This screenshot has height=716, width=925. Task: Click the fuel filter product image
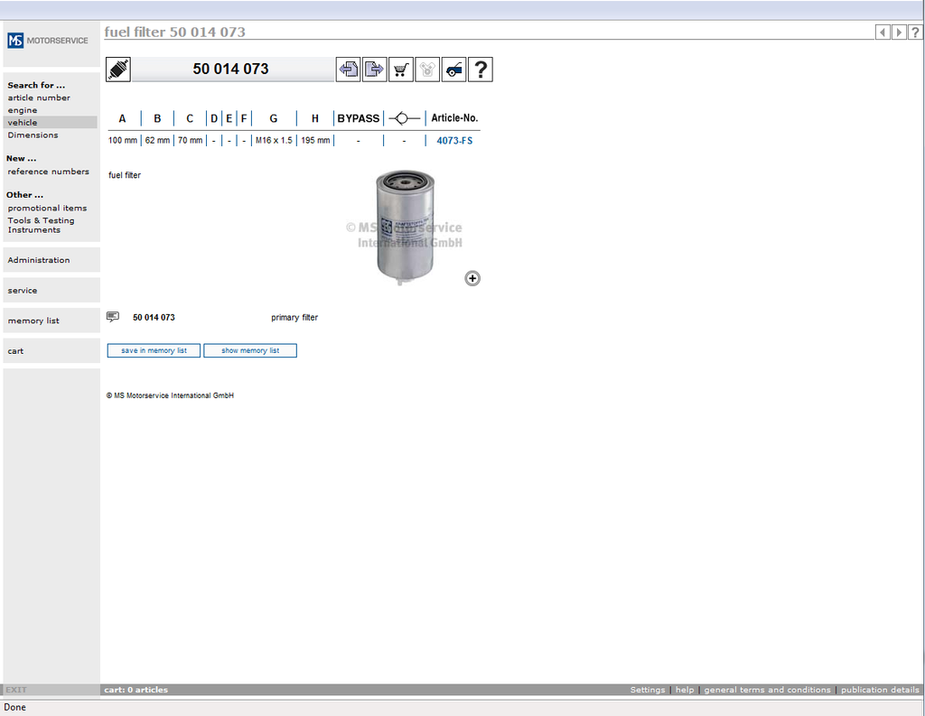click(405, 226)
